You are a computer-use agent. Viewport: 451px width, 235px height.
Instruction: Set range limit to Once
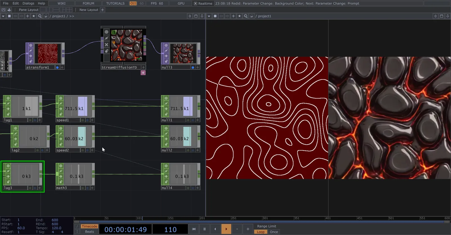point(274,232)
